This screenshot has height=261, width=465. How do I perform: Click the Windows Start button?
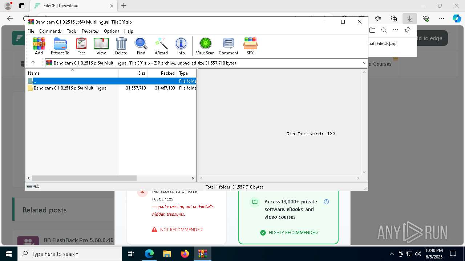point(9,254)
